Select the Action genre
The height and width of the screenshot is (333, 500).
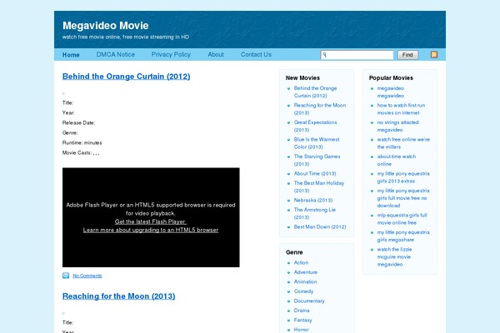pos(301,262)
